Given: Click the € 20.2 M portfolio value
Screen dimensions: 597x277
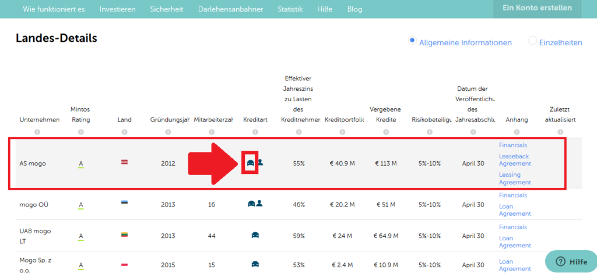Looking at the screenshot, I should tap(342, 205).
